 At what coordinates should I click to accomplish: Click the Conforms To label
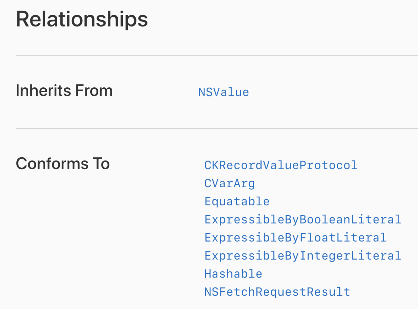coord(63,163)
